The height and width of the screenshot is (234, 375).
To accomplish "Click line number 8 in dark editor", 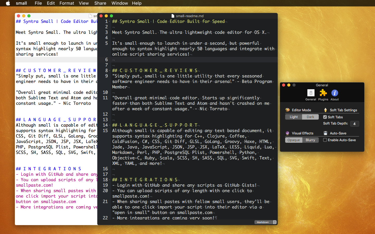I will point(107,70).
